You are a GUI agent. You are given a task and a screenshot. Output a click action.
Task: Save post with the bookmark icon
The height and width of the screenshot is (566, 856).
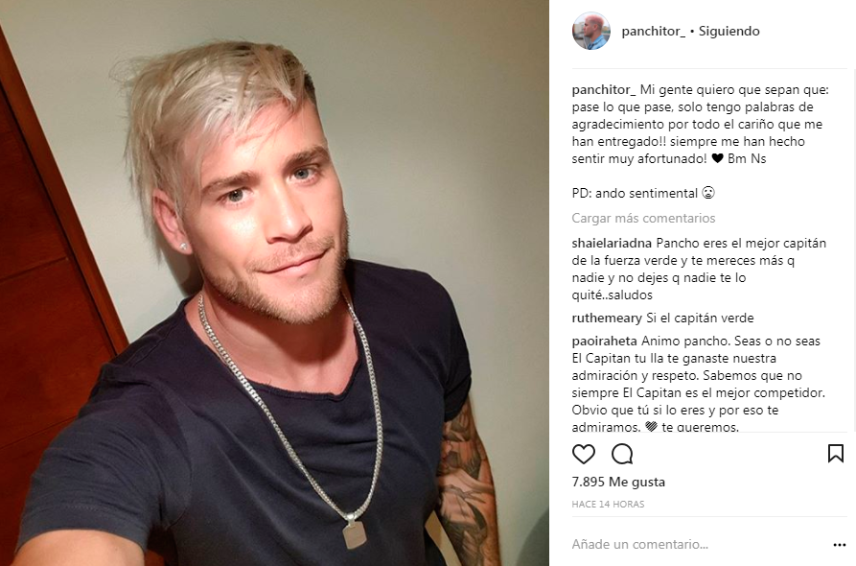(836, 454)
